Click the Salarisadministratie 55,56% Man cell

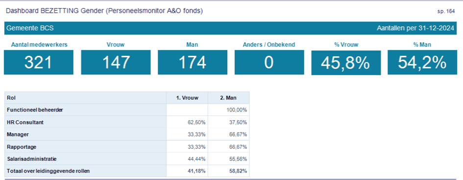(x=228, y=159)
